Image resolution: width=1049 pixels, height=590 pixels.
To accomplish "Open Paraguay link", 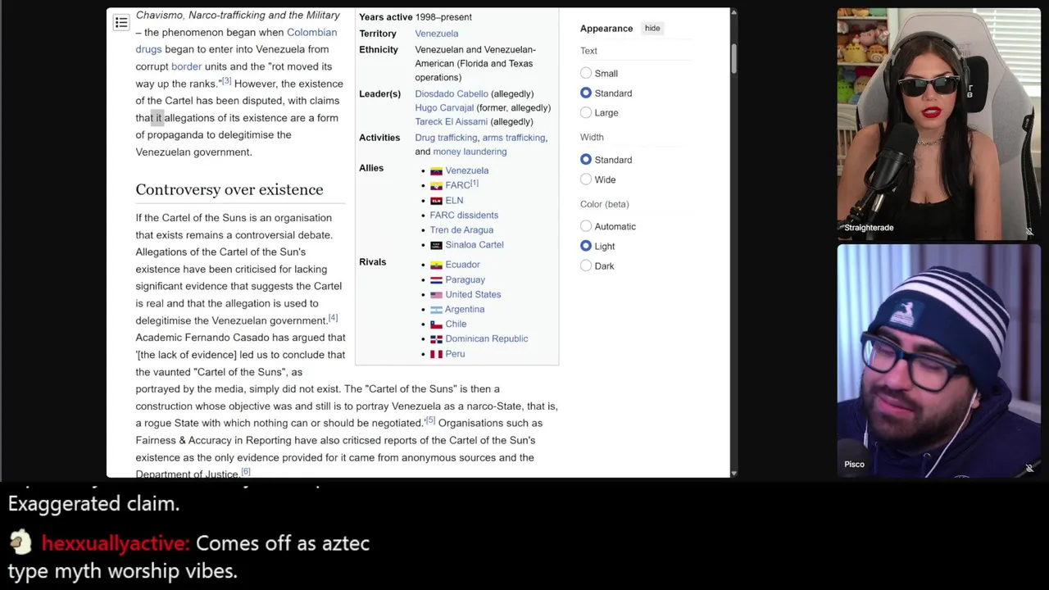I will [465, 279].
